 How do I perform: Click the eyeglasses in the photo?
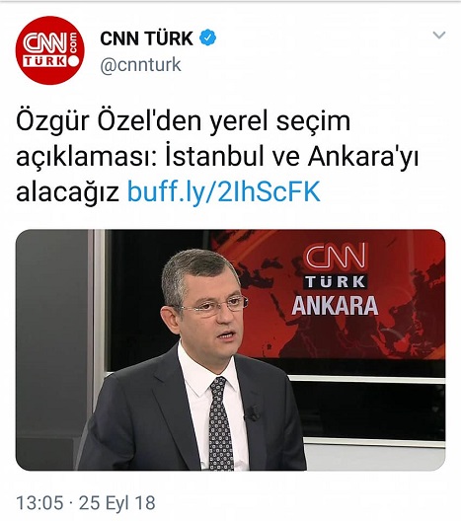tap(212, 304)
